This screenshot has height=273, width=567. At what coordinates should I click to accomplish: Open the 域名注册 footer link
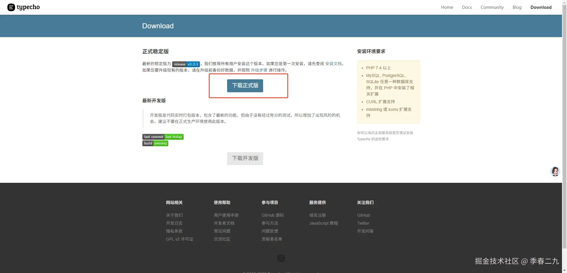(x=317, y=215)
